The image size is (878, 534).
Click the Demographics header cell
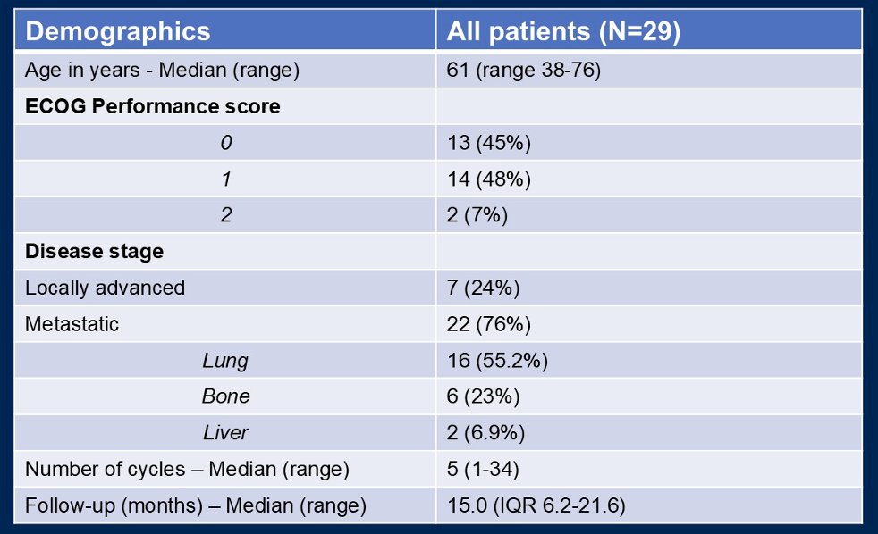coord(224,30)
